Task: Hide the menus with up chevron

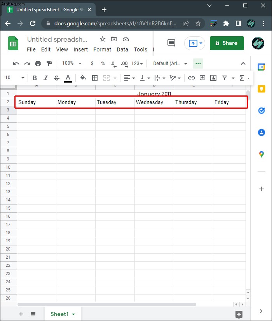Action: point(243,63)
